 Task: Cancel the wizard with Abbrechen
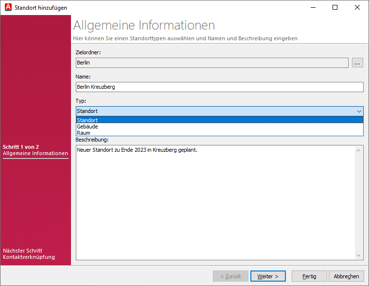pyautogui.click(x=347, y=276)
